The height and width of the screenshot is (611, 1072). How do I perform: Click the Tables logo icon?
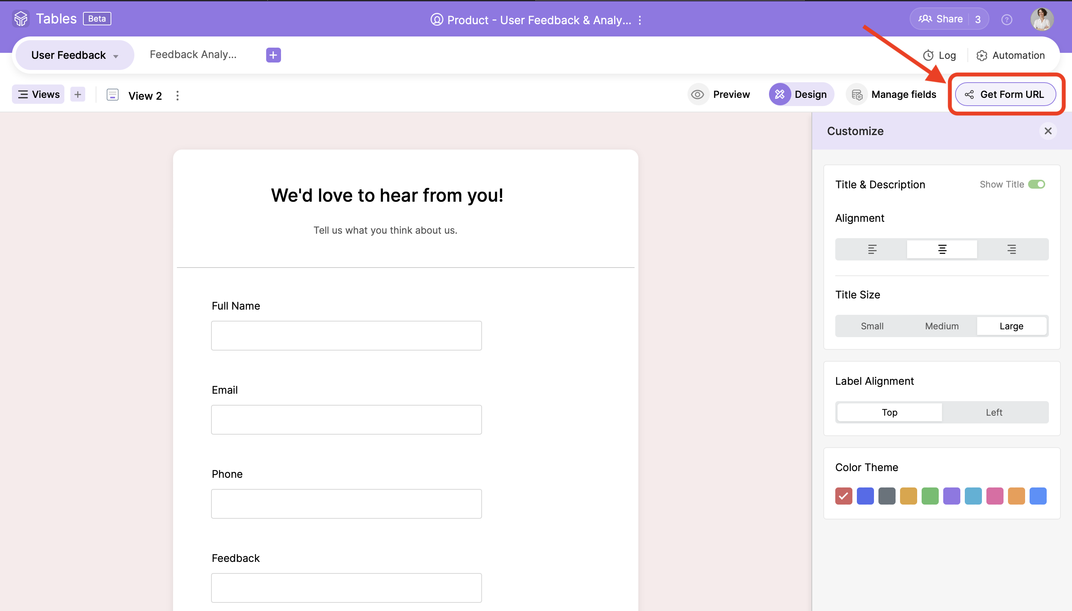pyautogui.click(x=20, y=19)
